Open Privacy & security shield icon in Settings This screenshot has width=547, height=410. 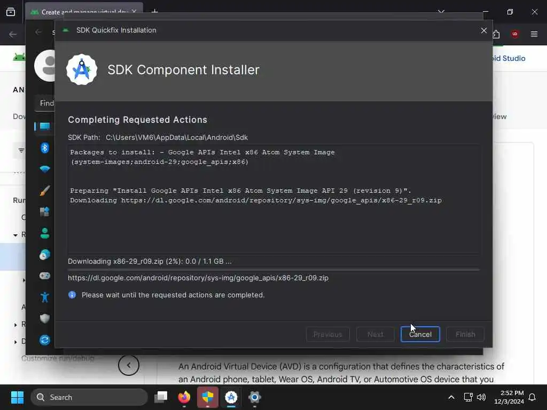[45, 318]
